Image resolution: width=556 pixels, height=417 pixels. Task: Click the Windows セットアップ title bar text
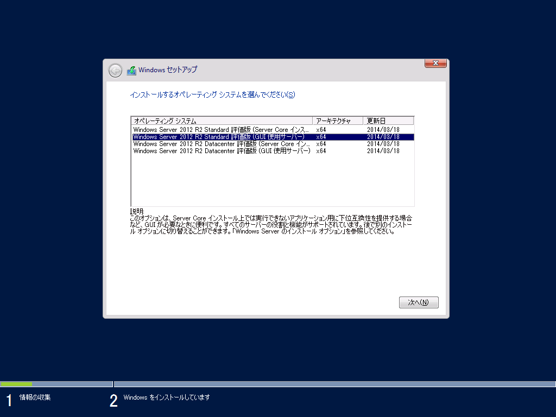click(x=169, y=70)
